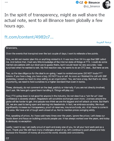
Task: Click the Arabic translate tweet link
Action: [x=104, y=42]
